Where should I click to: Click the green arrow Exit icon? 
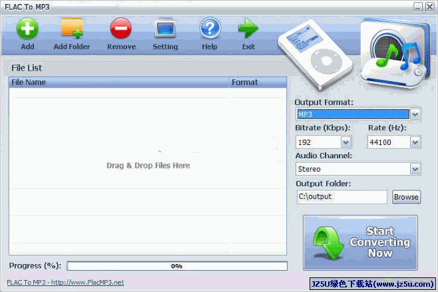[x=248, y=28]
